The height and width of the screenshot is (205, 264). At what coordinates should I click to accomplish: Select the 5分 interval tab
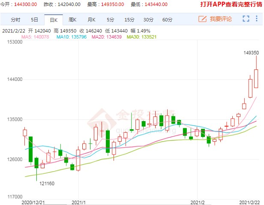(x=111, y=20)
